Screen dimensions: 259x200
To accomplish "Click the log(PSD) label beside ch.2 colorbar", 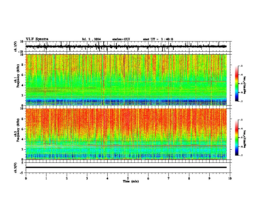I will coord(245,139).
